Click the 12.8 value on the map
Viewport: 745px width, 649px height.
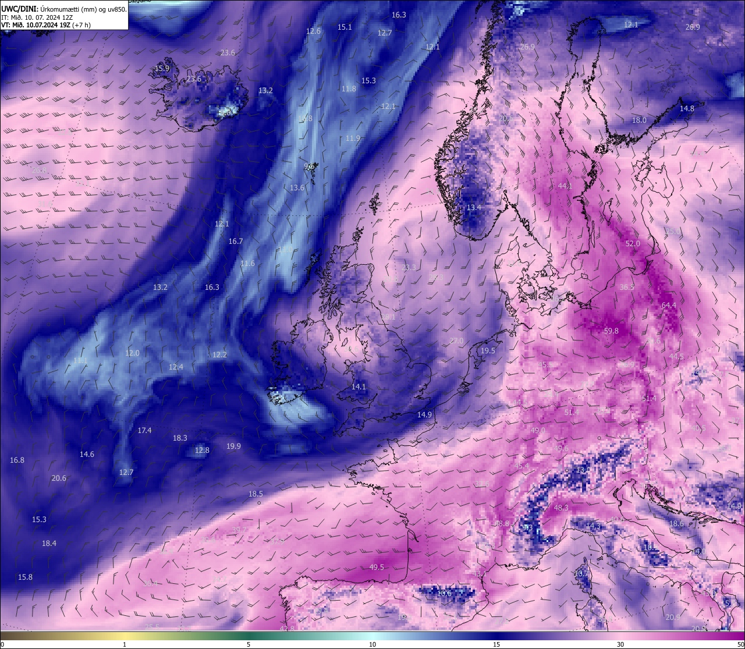[x=202, y=450]
